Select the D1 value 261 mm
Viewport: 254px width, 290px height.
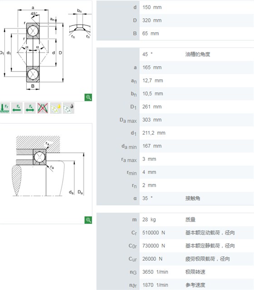coord(152,107)
